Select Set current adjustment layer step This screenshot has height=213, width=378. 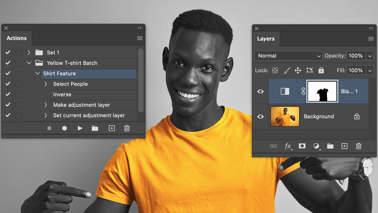(93, 115)
